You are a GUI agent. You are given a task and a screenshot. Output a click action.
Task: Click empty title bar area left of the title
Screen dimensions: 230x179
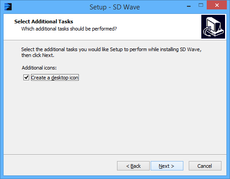(49, 7)
